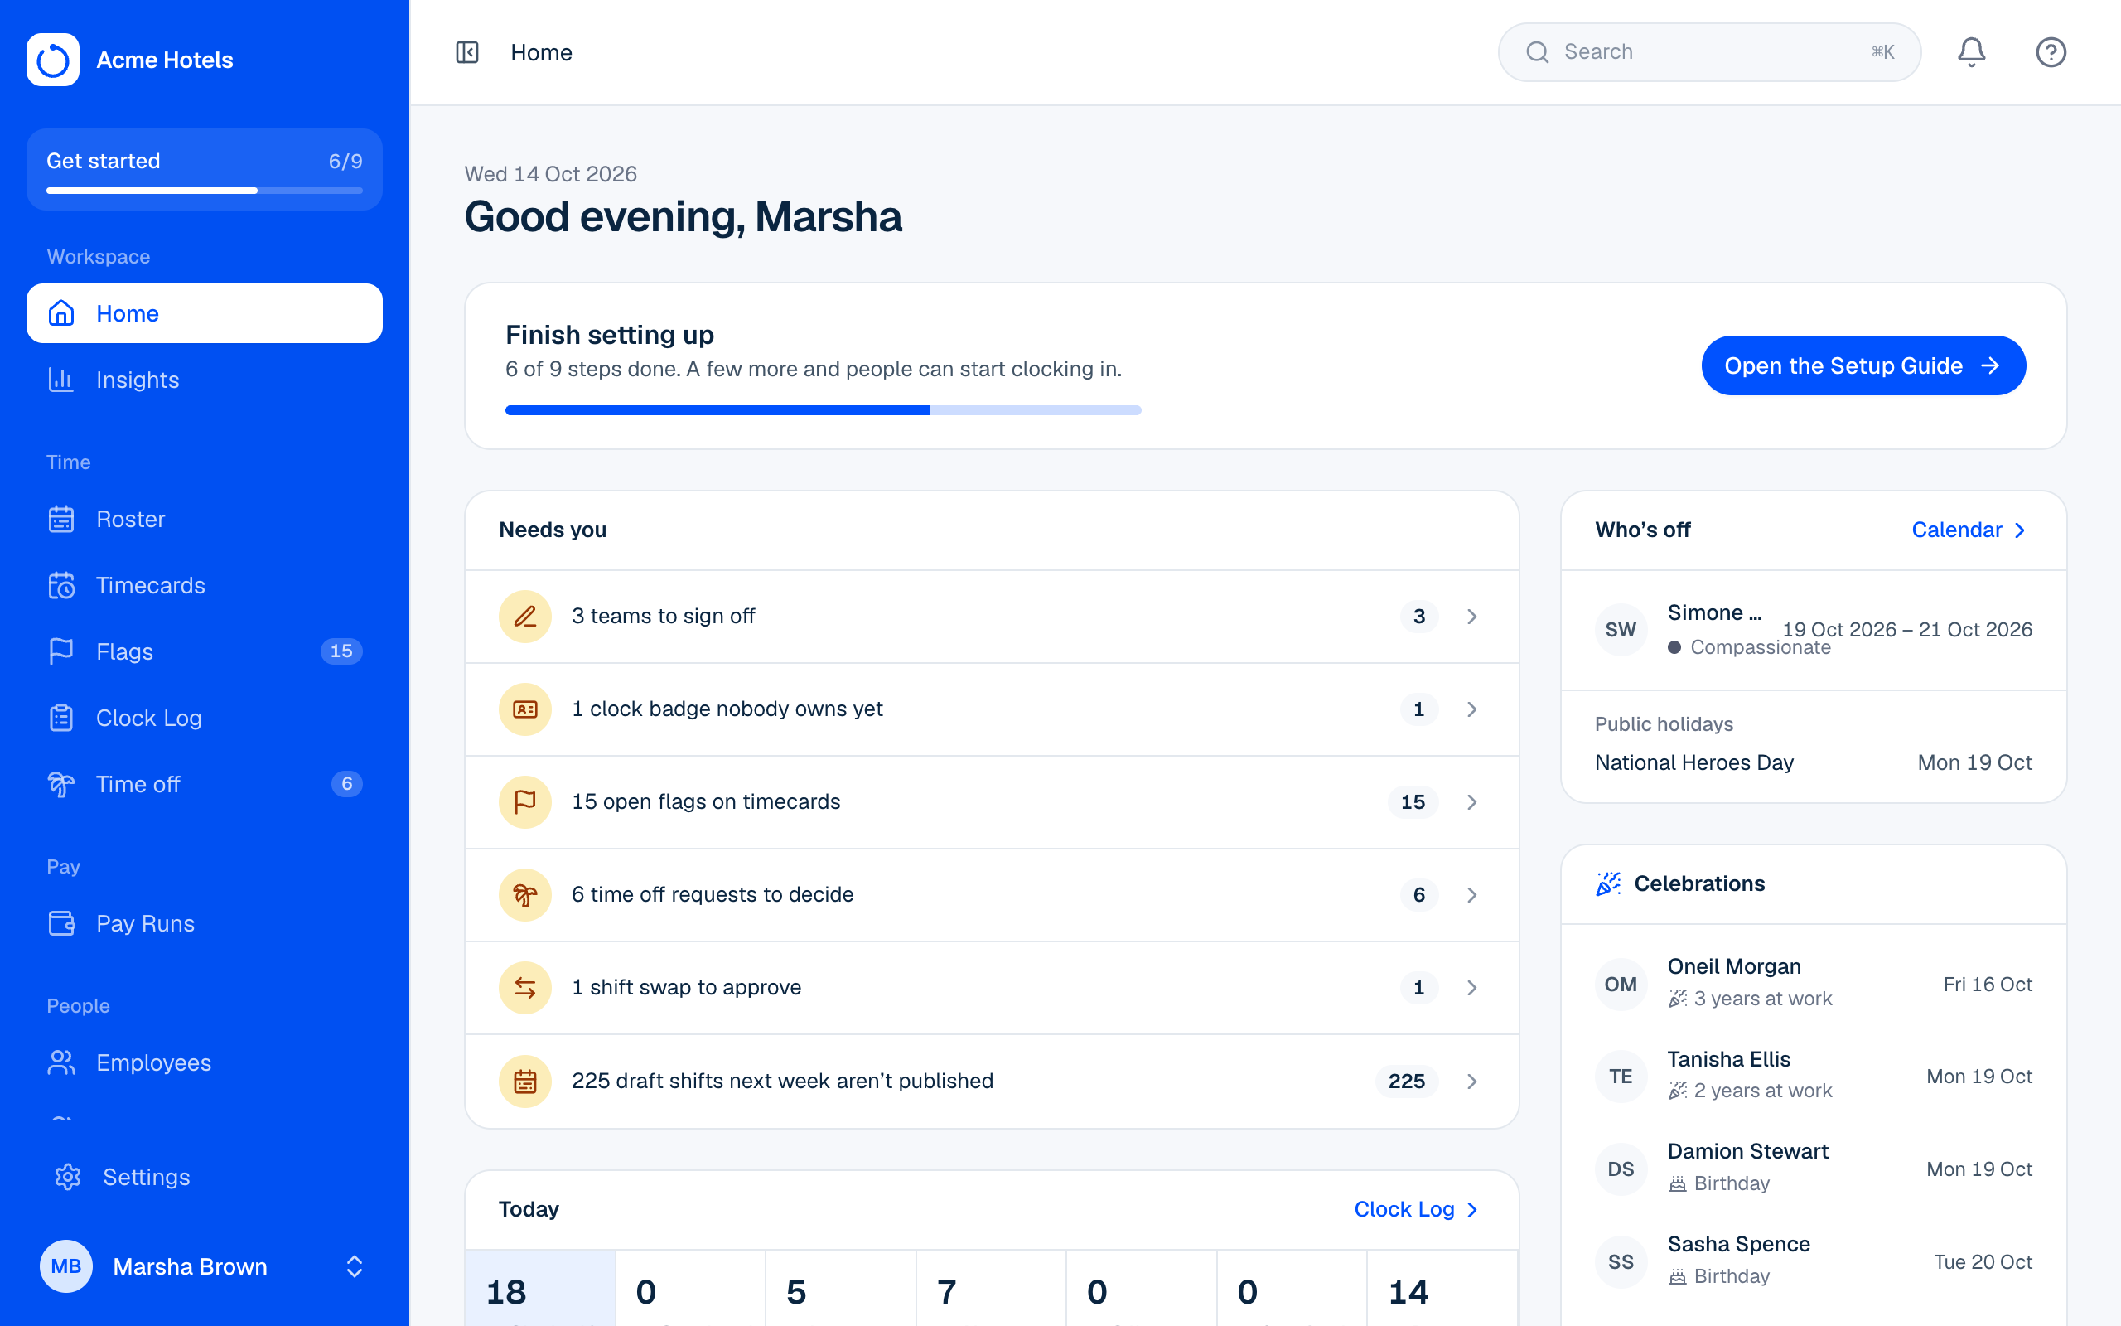This screenshot has height=1326, width=2121.
Task: Open the help question mark icon
Action: pyautogui.click(x=2051, y=52)
